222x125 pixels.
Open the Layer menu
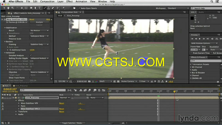[x=60, y=1]
